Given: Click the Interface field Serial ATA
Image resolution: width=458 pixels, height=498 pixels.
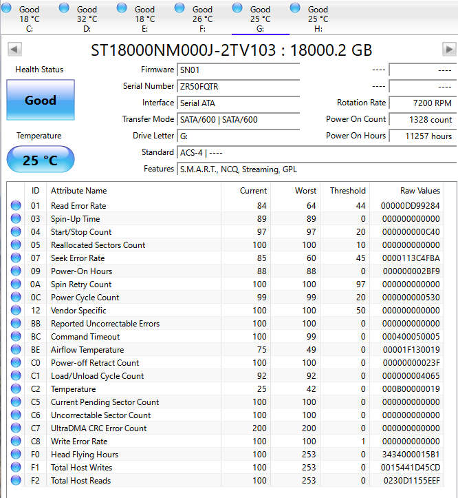Looking at the screenshot, I should pos(238,103).
